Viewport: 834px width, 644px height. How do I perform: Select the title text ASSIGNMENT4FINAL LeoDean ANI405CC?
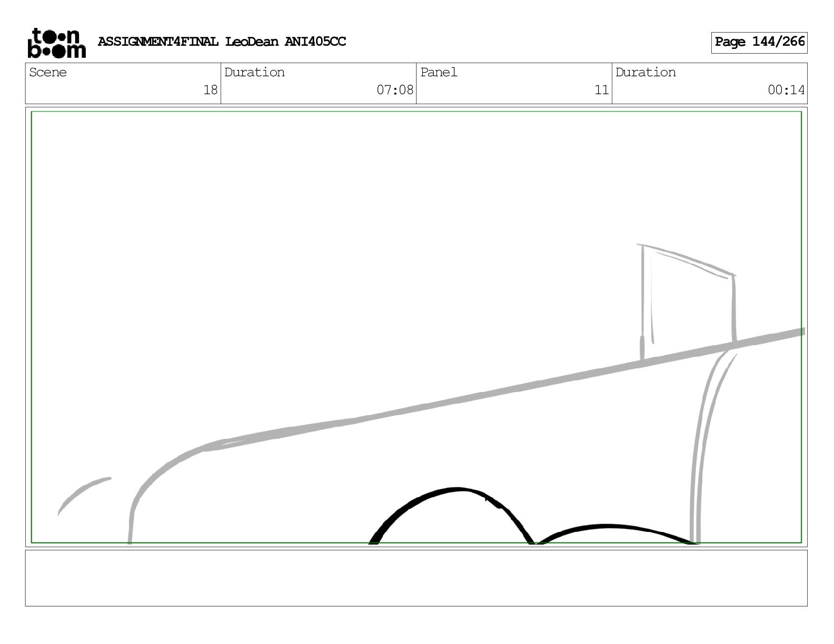coord(222,42)
